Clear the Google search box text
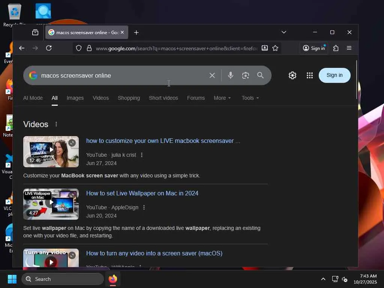 click(212, 75)
